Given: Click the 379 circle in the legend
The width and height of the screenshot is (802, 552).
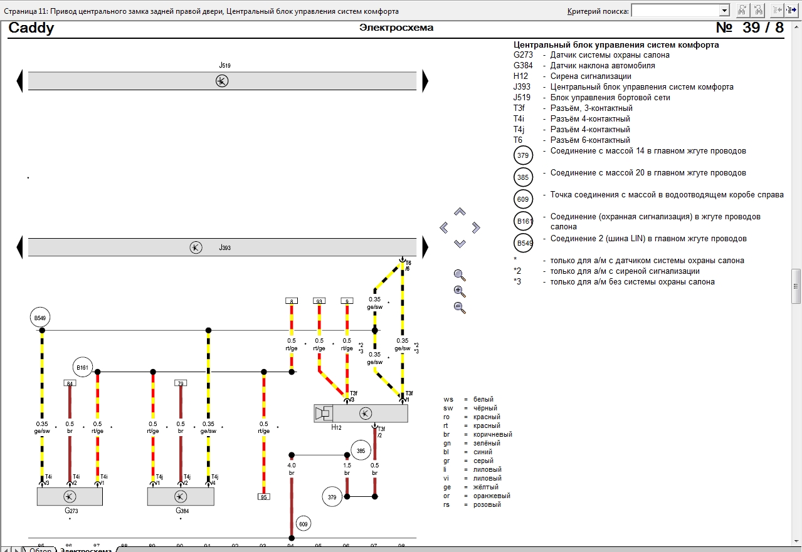Looking at the screenshot, I should tap(523, 156).
